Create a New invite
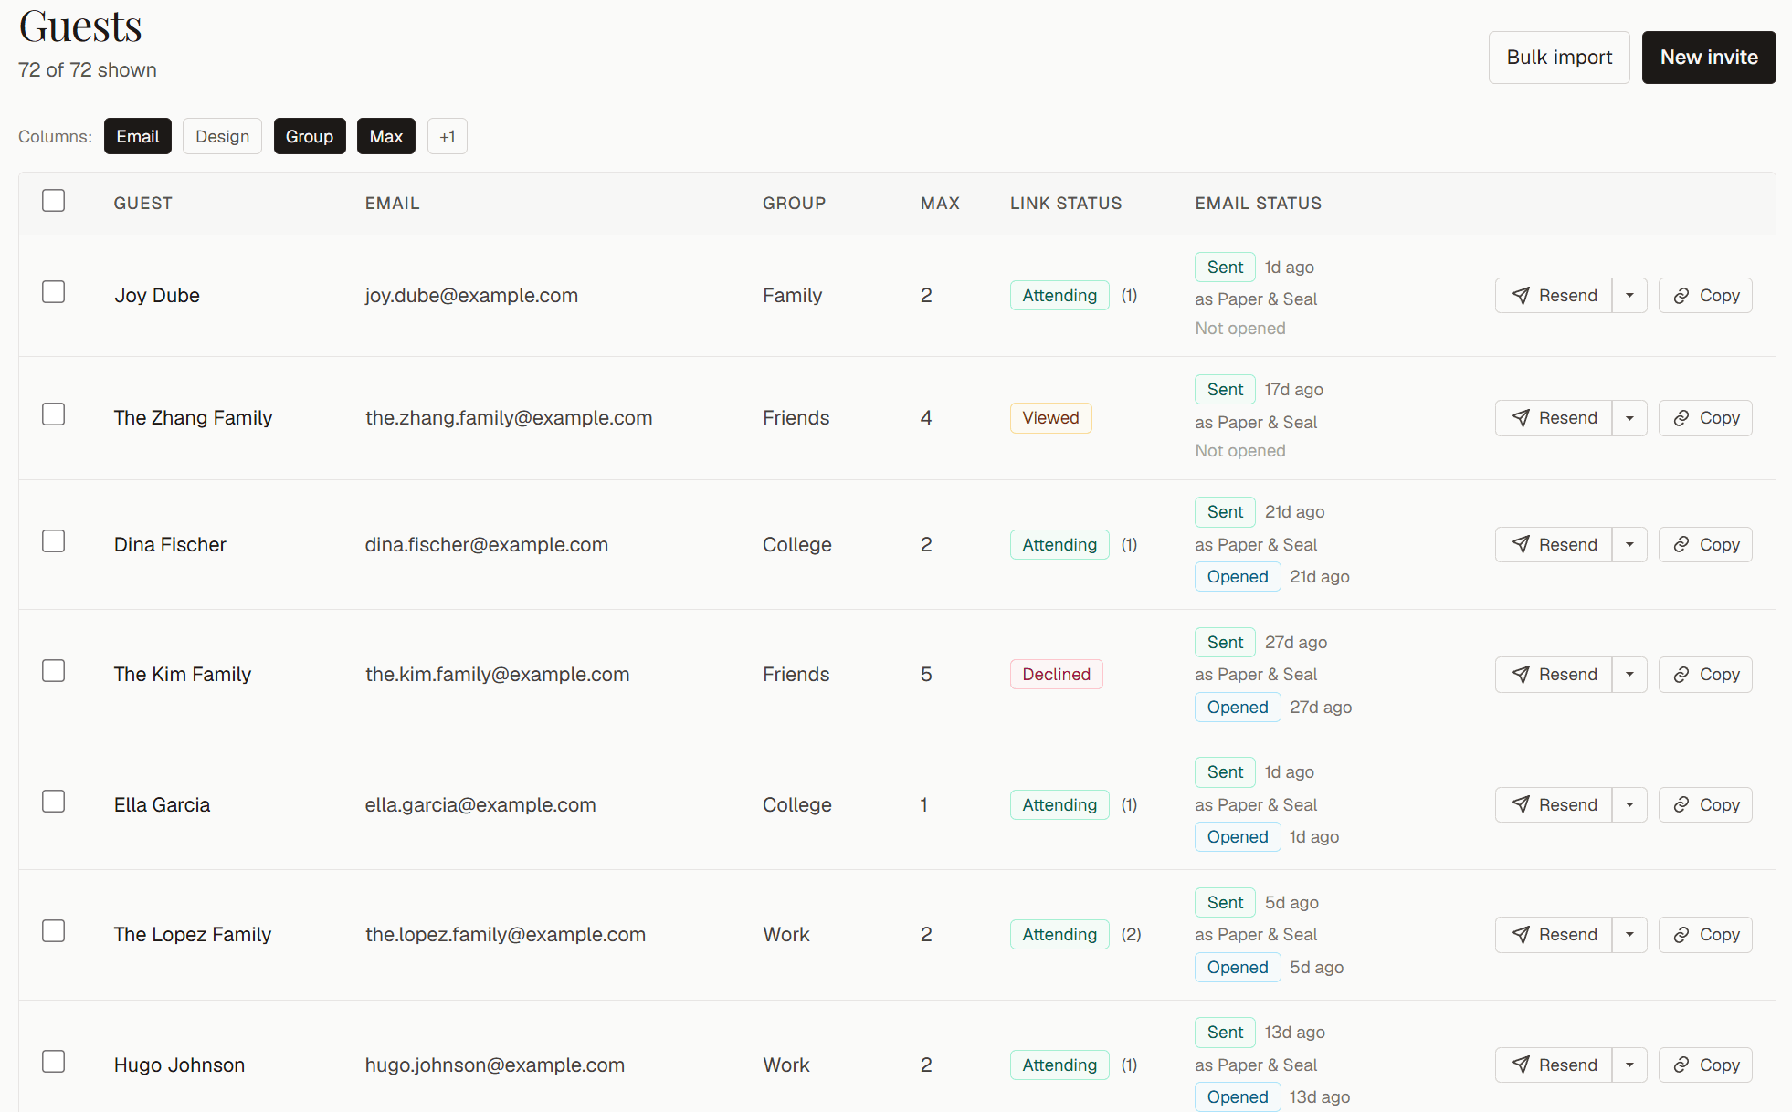Image resolution: width=1792 pixels, height=1112 pixels. coord(1709,58)
